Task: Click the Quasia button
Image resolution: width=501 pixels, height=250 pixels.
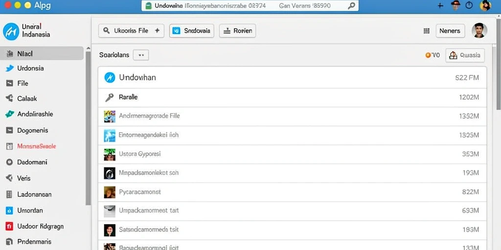Action: [465, 55]
